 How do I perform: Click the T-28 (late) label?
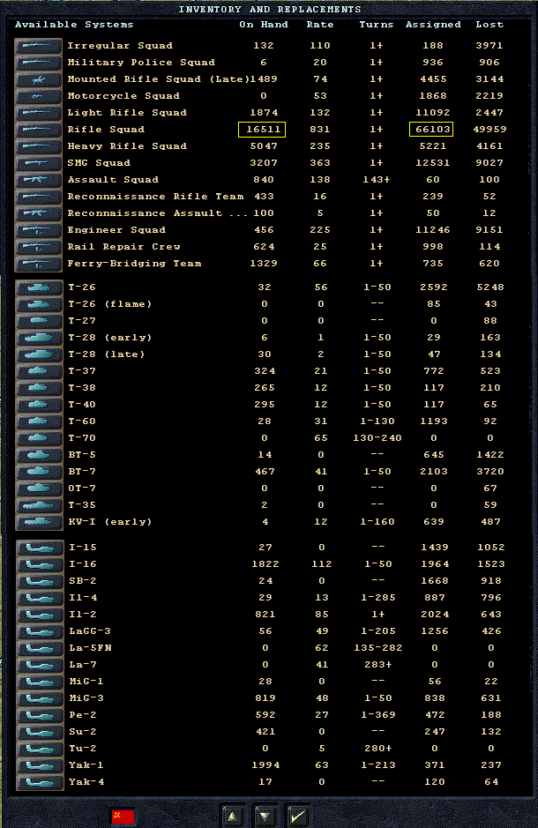click(106, 354)
